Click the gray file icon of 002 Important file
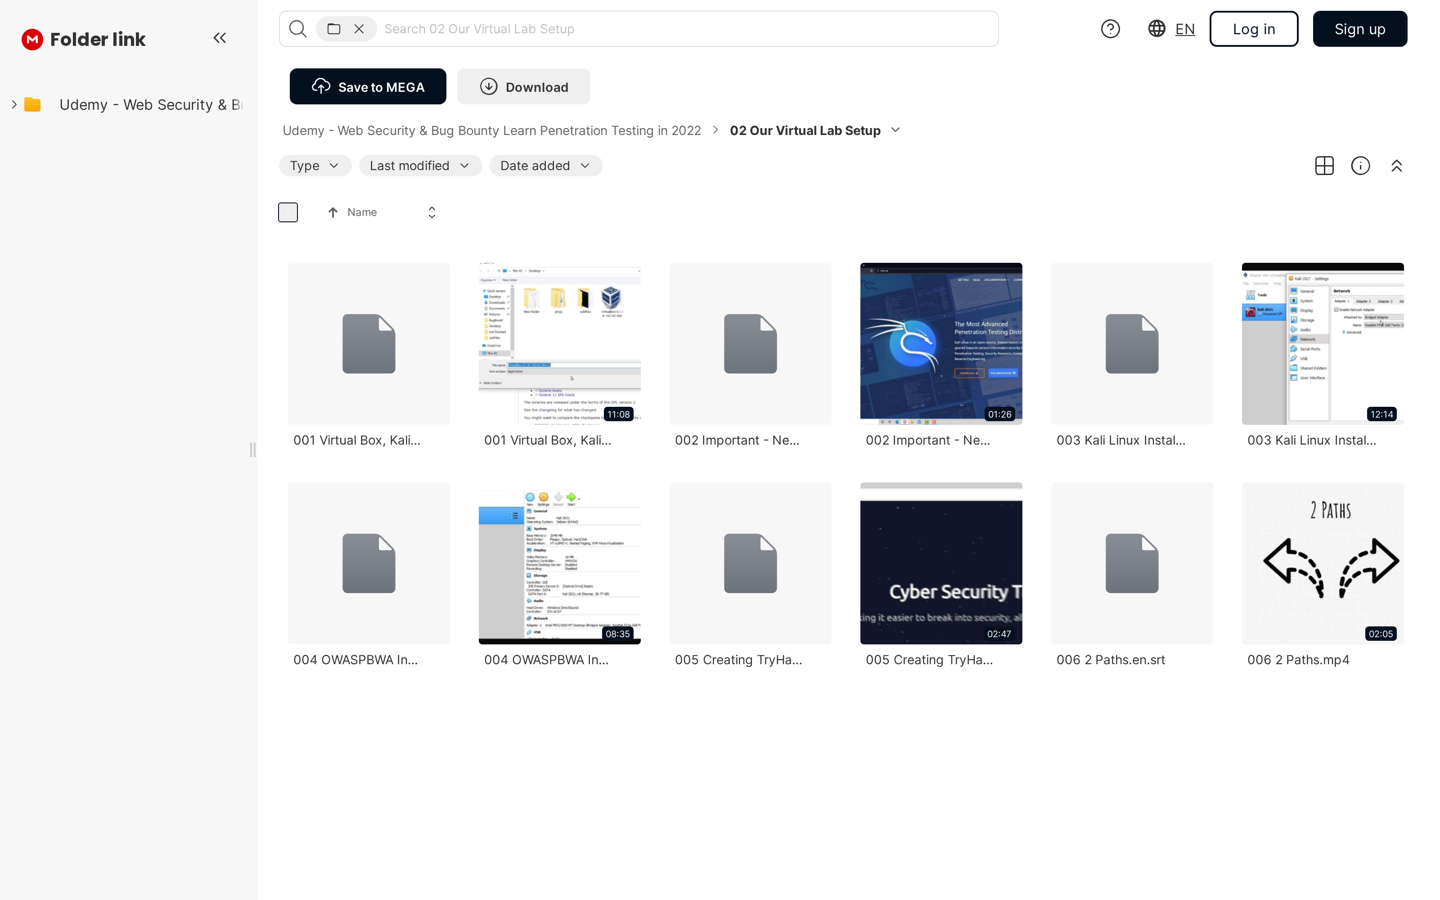1440x900 pixels. tap(750, 343)
